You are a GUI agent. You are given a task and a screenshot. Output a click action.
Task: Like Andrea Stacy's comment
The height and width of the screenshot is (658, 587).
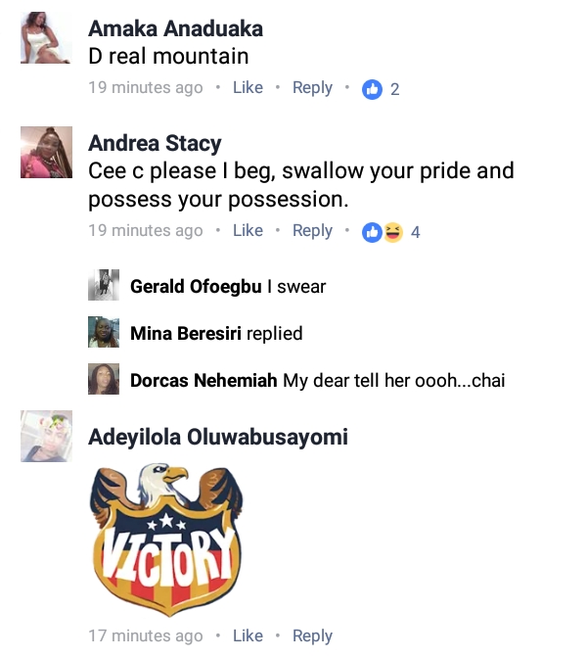248,231
